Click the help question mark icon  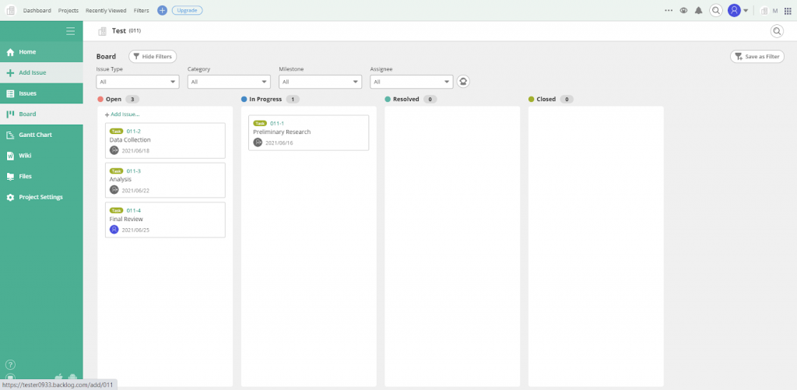[11, 364]
